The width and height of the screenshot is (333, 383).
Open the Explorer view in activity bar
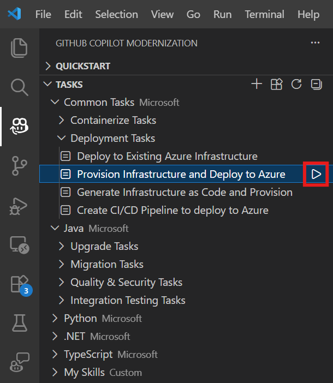pos(19,47)
